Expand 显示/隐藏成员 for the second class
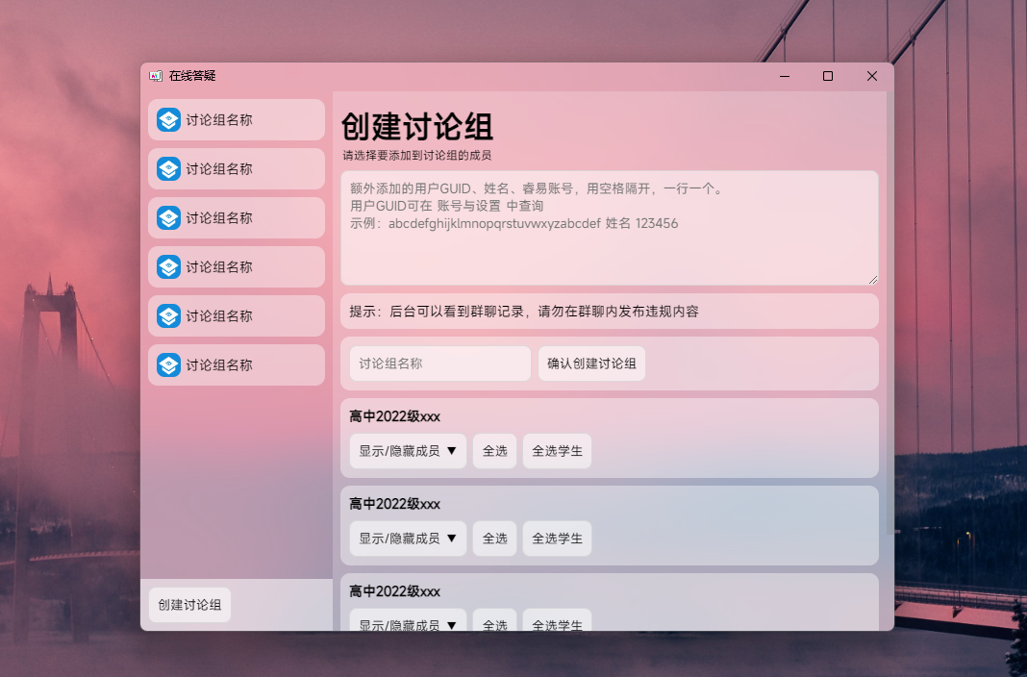The height and width of the screenshot is (677, 1027). pyautogui.click(x=407, y=539)
